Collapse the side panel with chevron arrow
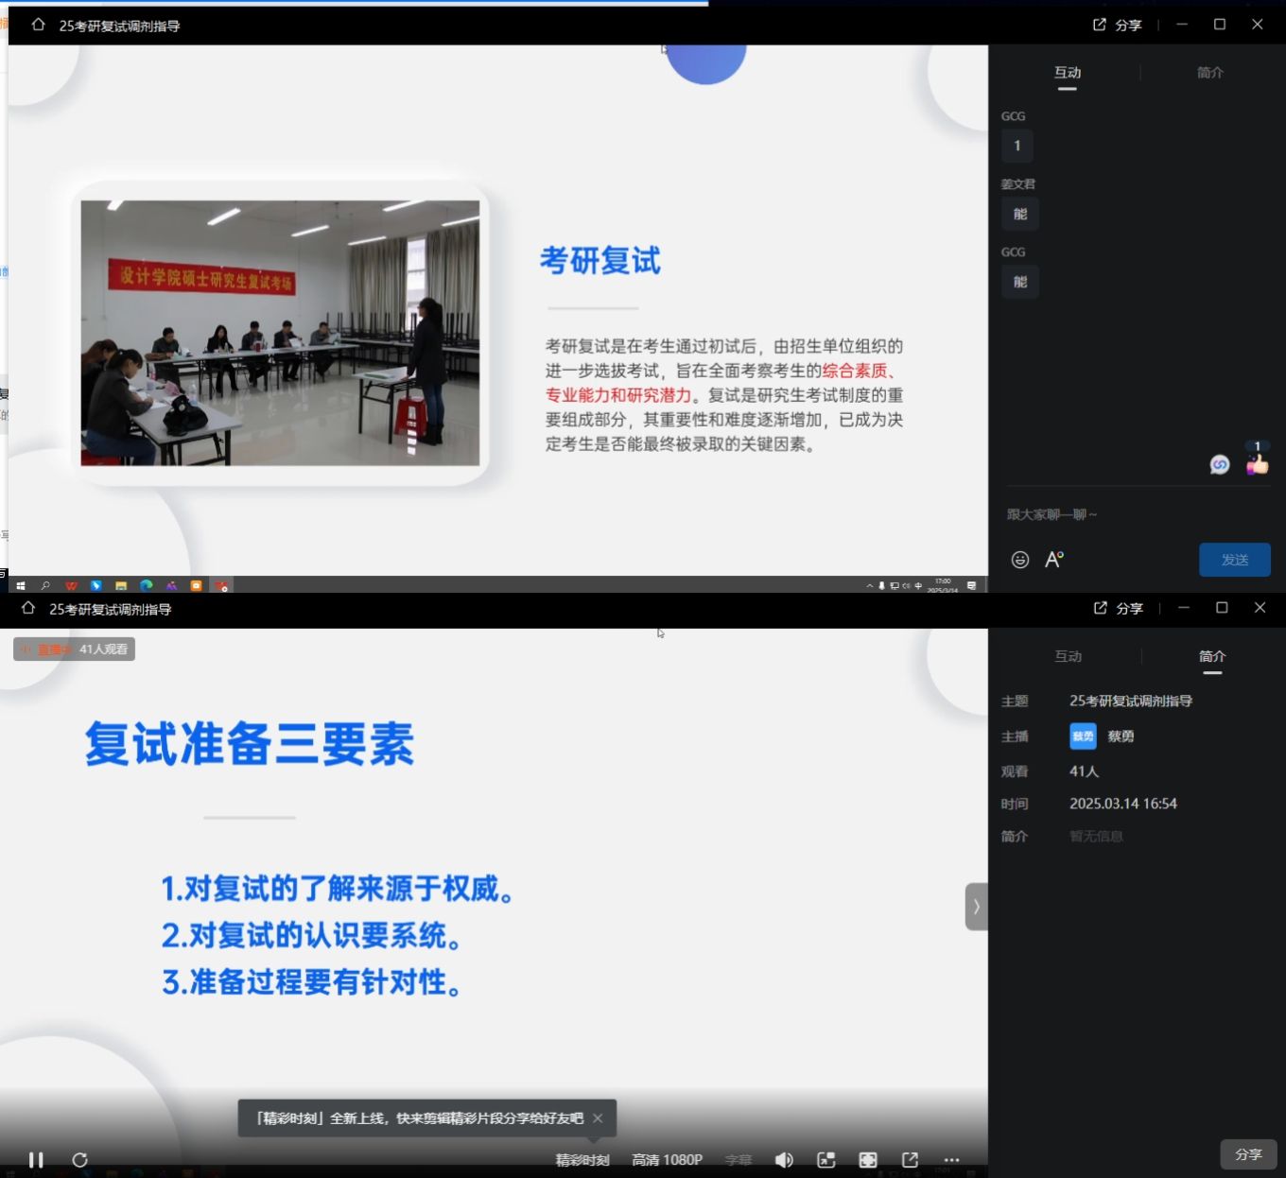Viewport: 1286px width, 1178px height. (x=976, y=907)
